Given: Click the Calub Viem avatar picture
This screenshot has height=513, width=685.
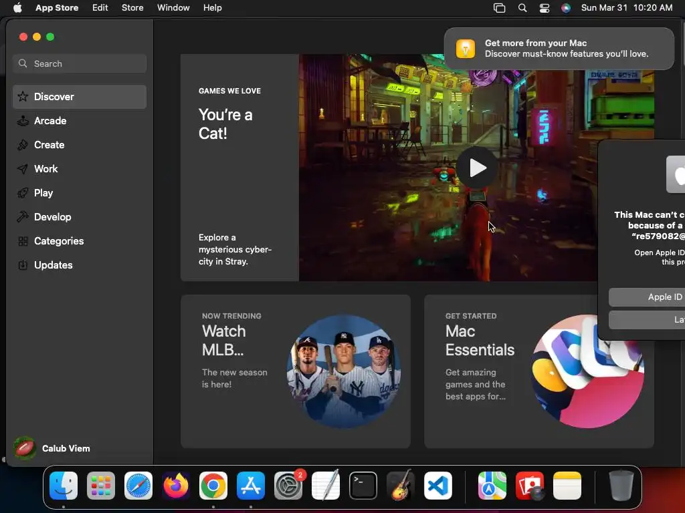Looking at the screenshot, I should 25,448.
